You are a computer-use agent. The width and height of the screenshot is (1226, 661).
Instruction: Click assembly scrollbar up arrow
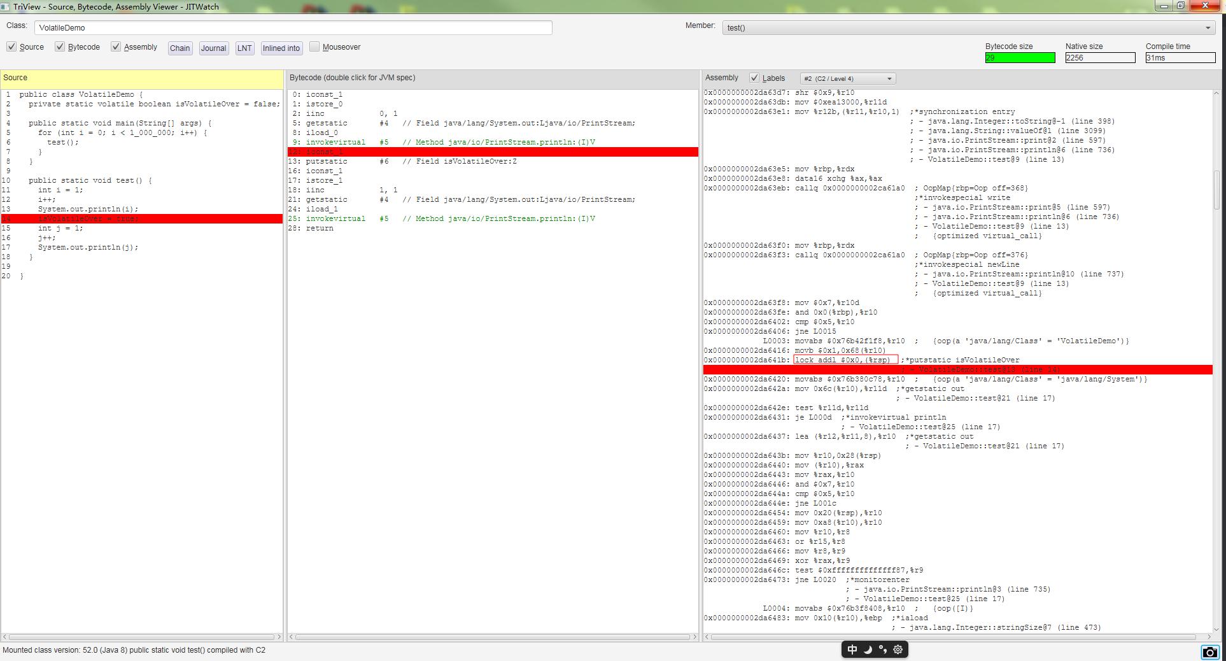[1216, 93]
